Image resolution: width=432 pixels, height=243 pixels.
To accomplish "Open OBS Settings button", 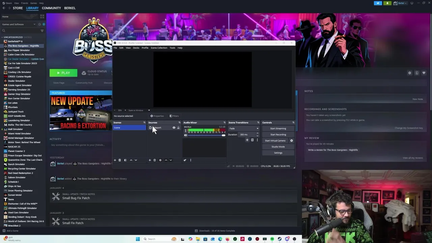I will [278, 153].
